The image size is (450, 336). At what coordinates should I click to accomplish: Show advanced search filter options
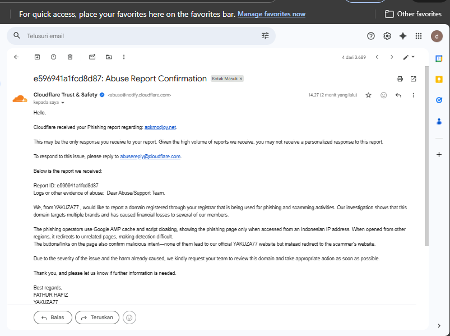tap(265, 35)
